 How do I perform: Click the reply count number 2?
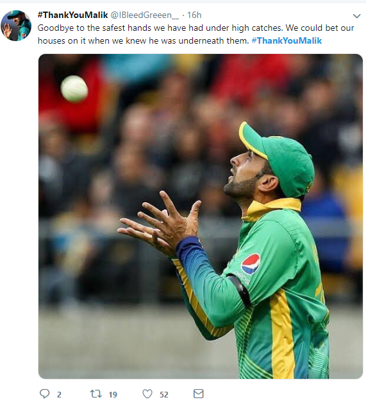pos(59,394)
